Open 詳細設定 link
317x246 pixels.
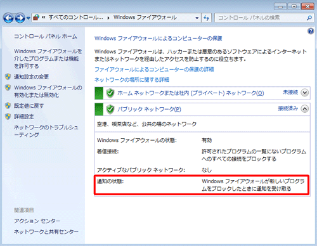pos(24,117)
